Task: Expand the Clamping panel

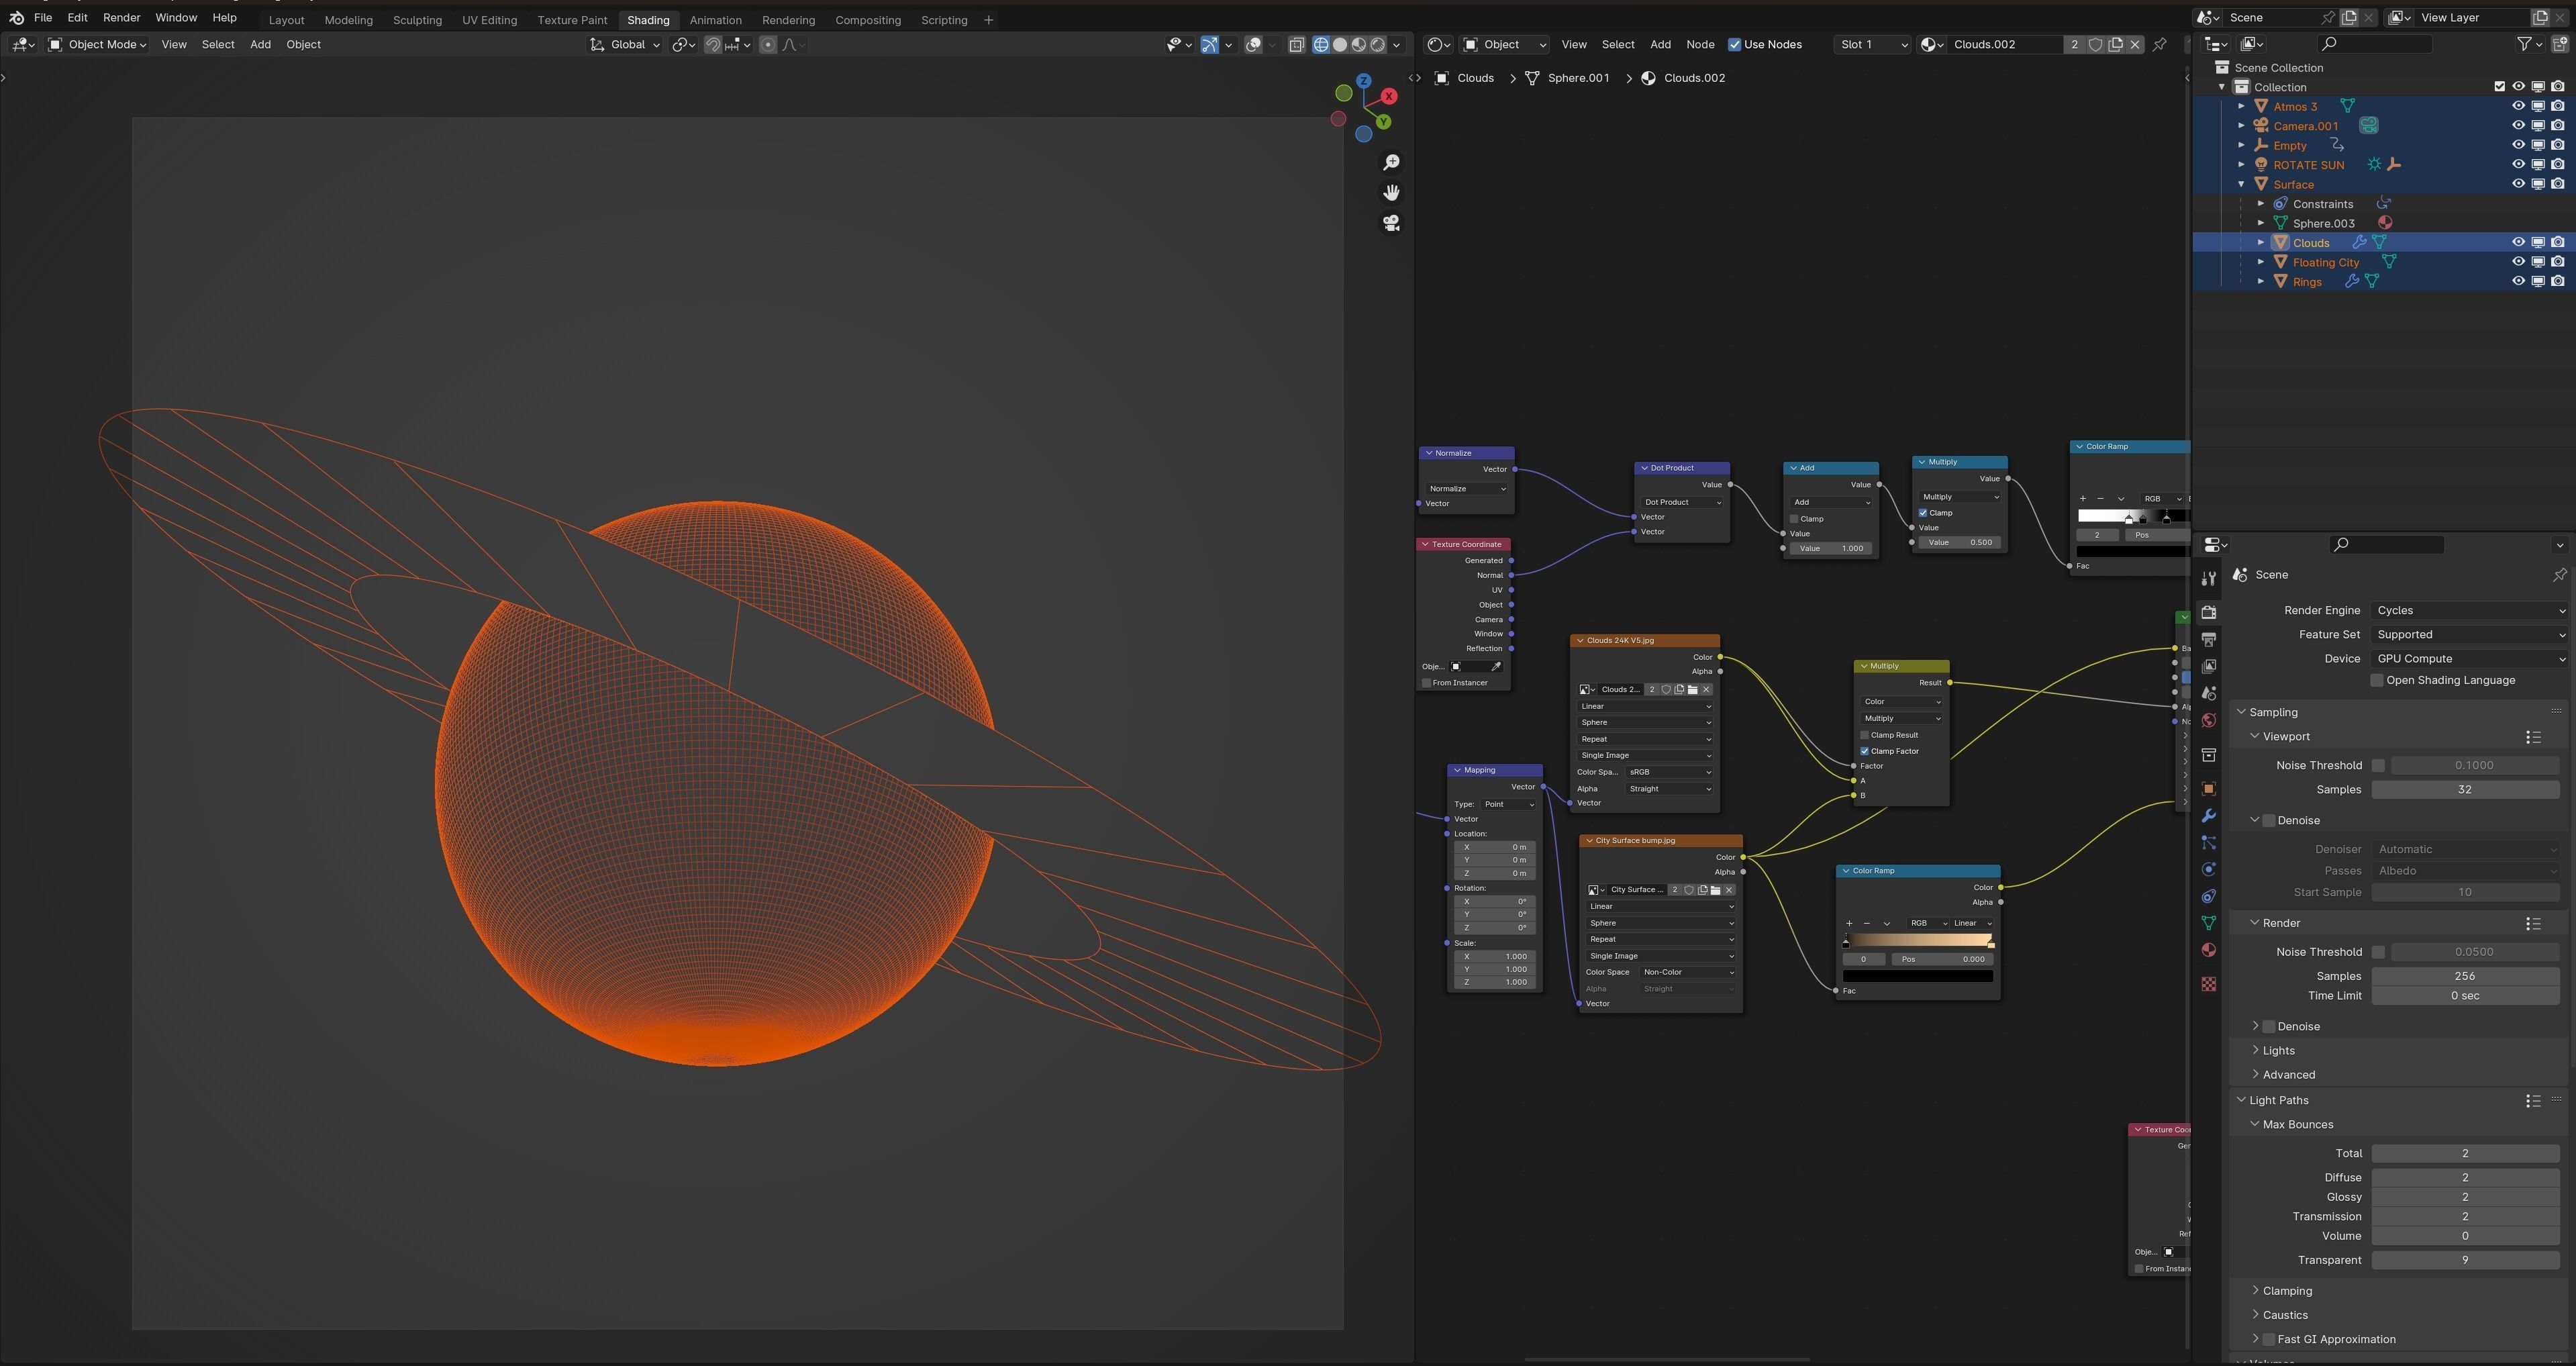Action: [2287, 1291]
